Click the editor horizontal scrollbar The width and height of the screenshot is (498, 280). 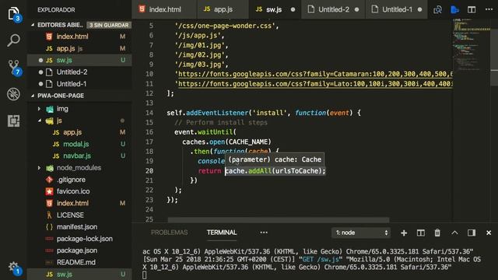[x=279, y=219]
